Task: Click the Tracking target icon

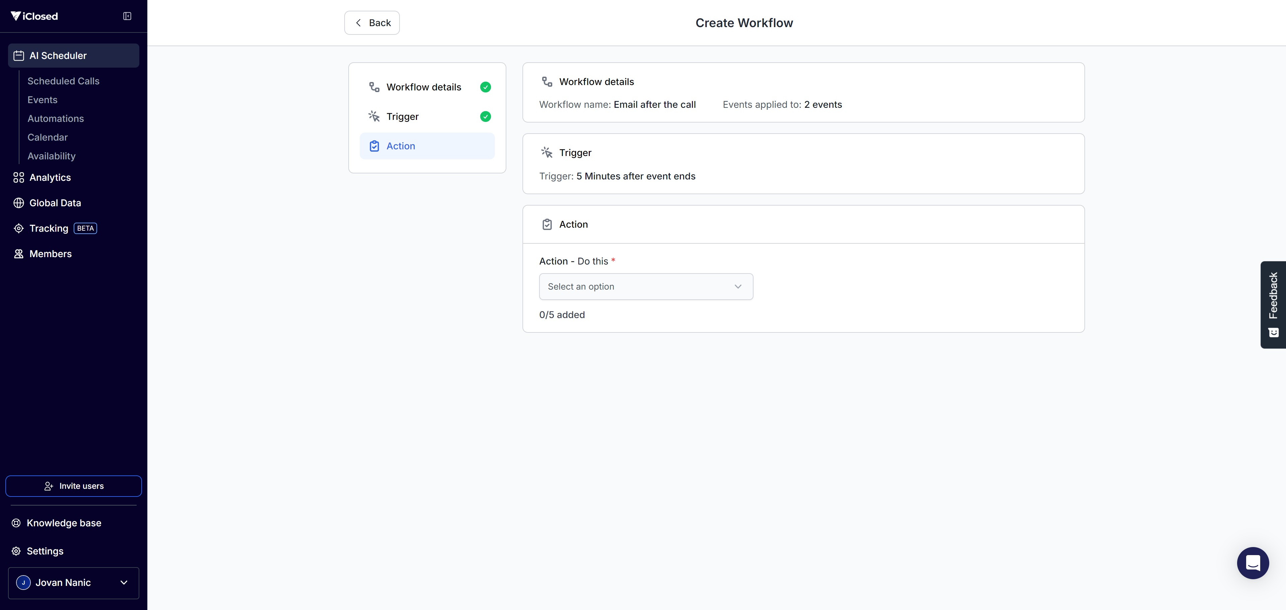Action: 18,229
